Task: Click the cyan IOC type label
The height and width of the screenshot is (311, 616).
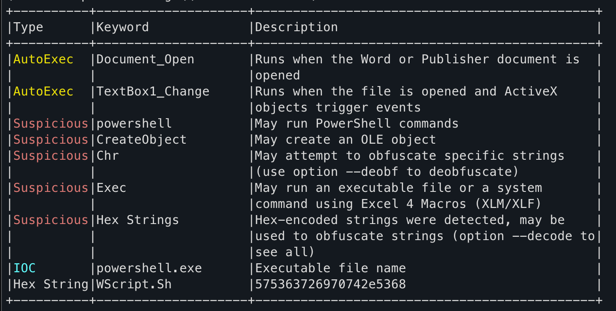Action: pos(25,268)
